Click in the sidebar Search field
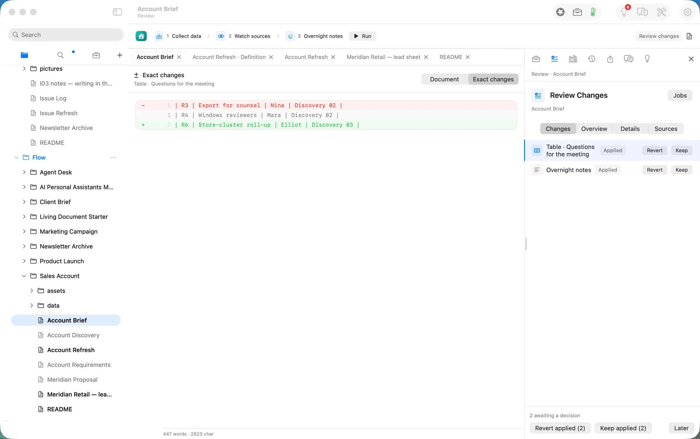The height and width of the screenshot is (439, 700). coord(66,35)
